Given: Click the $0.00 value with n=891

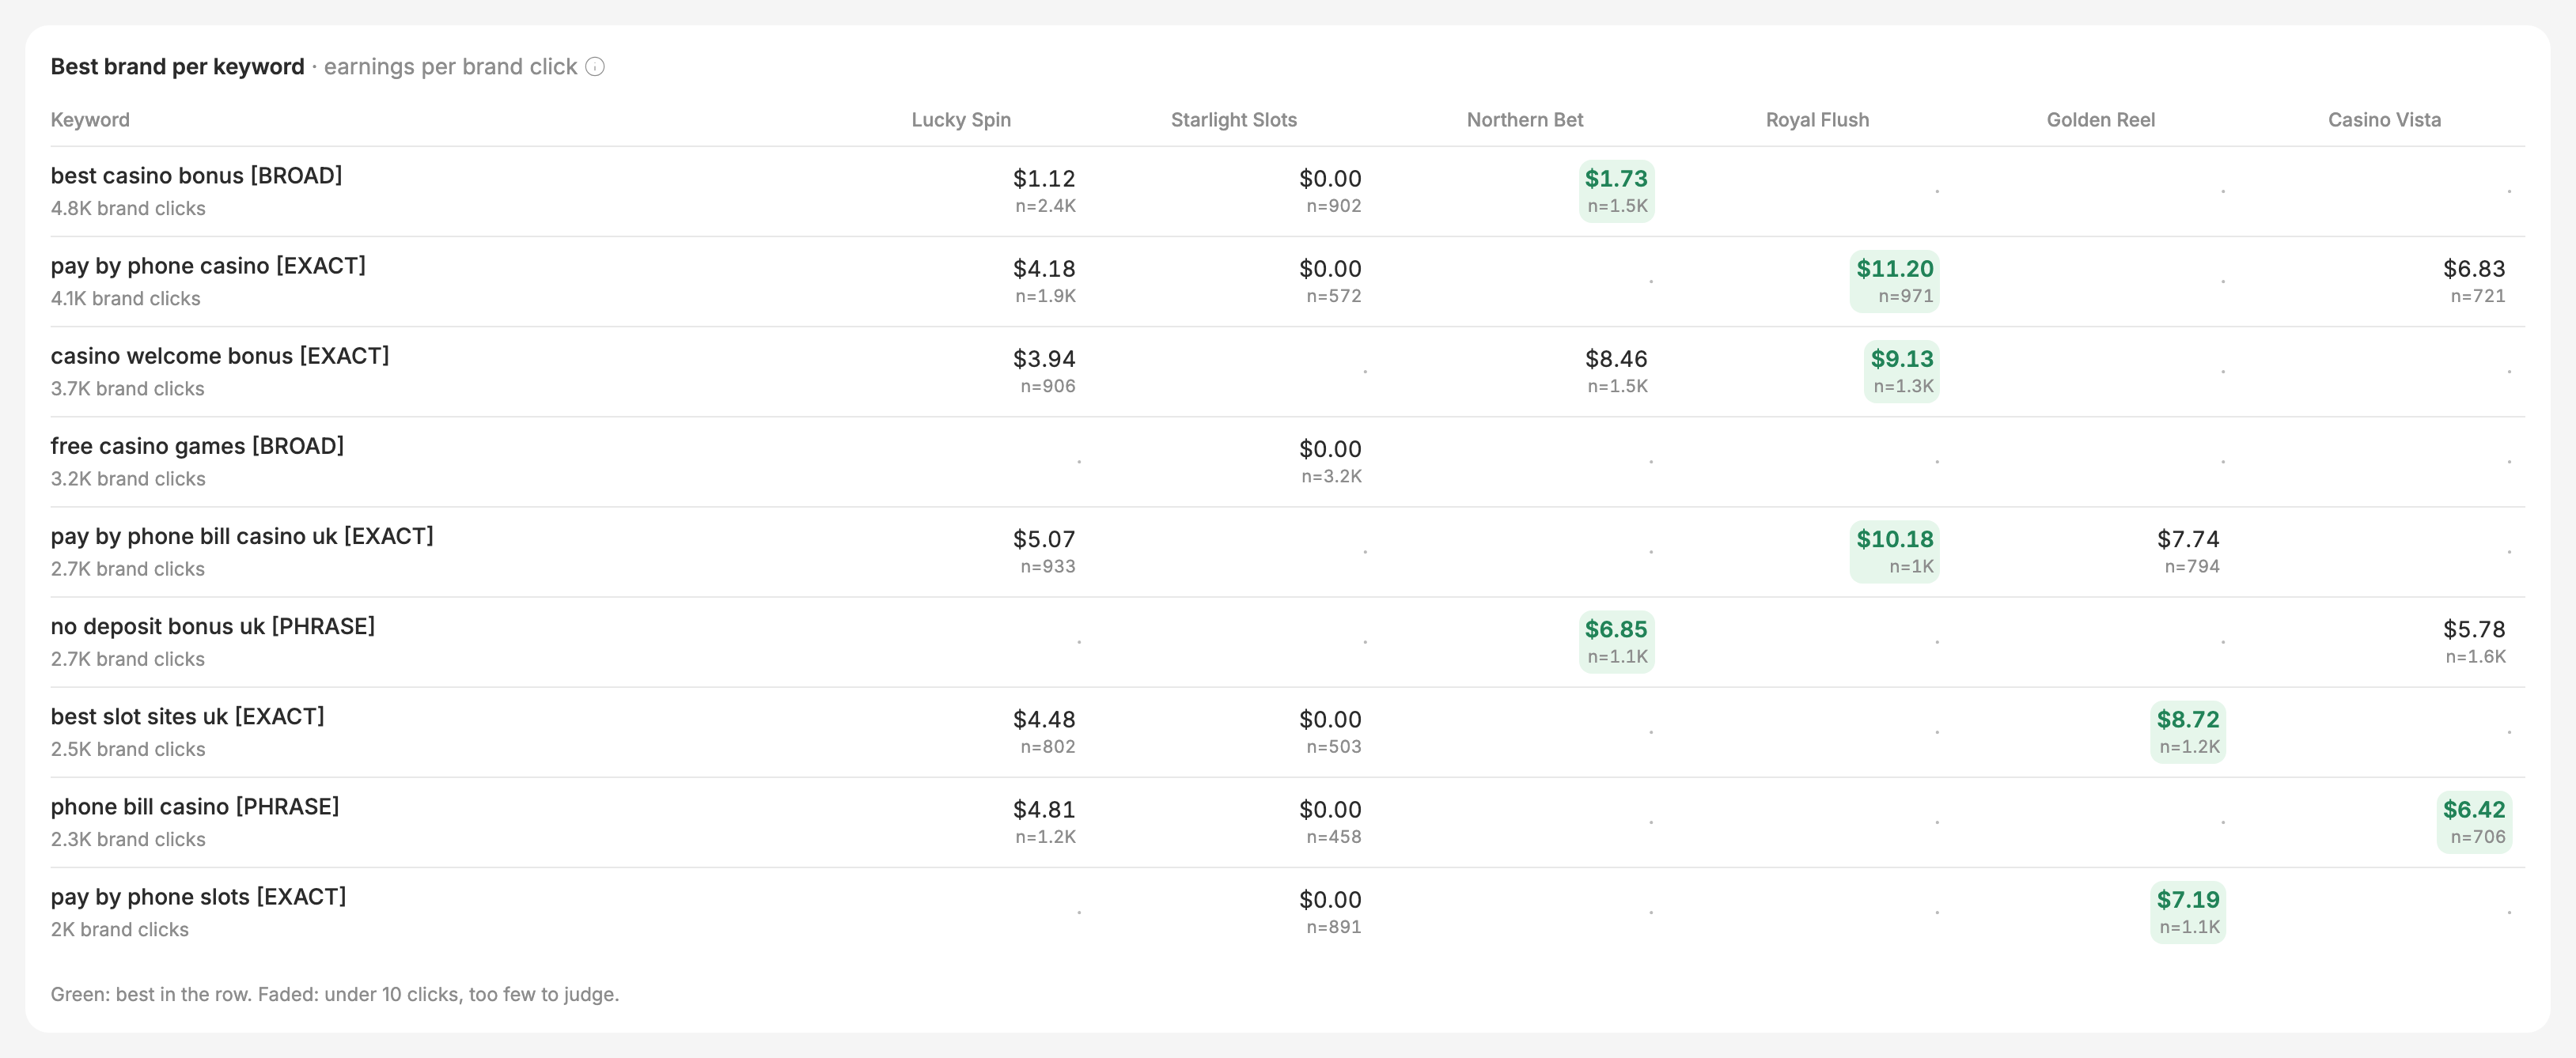Looking at the screenshot, I should point(1330,900).
